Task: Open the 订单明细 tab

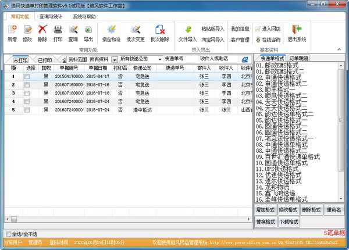Action: (299, 58)
